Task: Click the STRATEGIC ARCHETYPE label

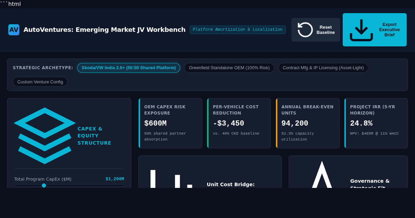Action: click(43, 68)
